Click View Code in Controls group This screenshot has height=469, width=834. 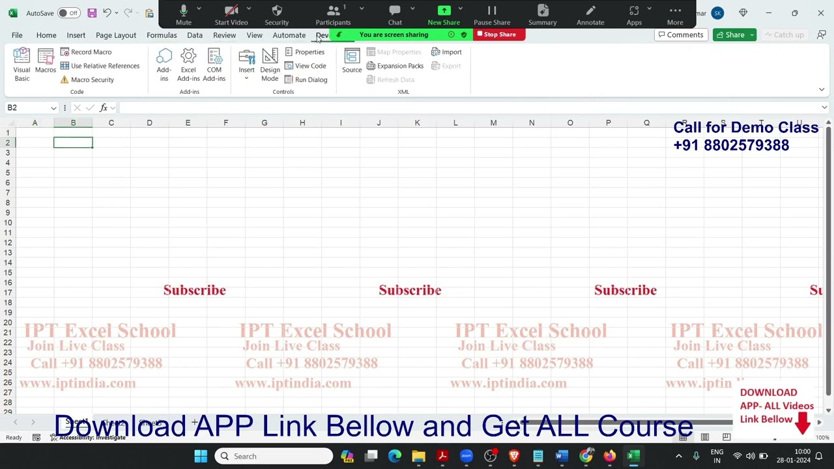point(305,66)
